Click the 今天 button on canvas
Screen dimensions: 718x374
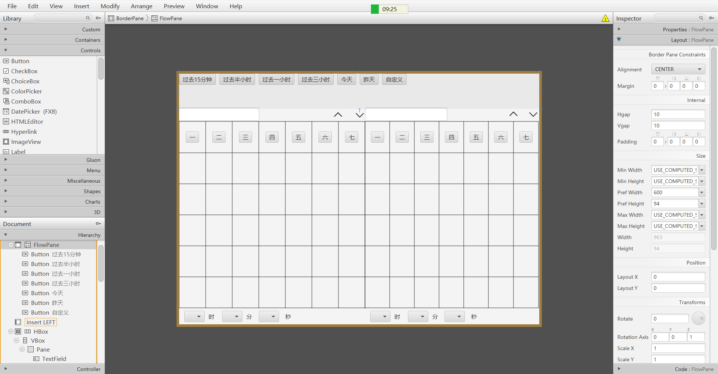pyautogui.click(x=347, y=79)
